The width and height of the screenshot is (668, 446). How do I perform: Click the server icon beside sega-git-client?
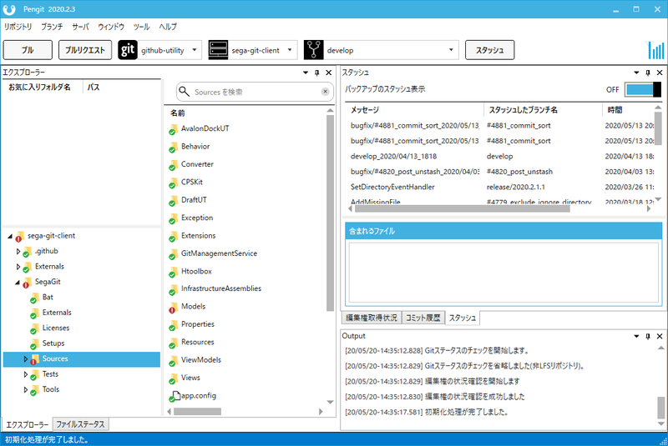tap(218, 50)
